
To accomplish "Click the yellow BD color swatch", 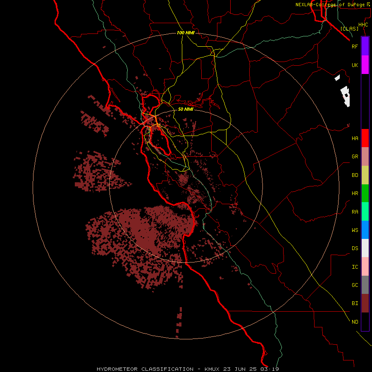I will (365, 175).
